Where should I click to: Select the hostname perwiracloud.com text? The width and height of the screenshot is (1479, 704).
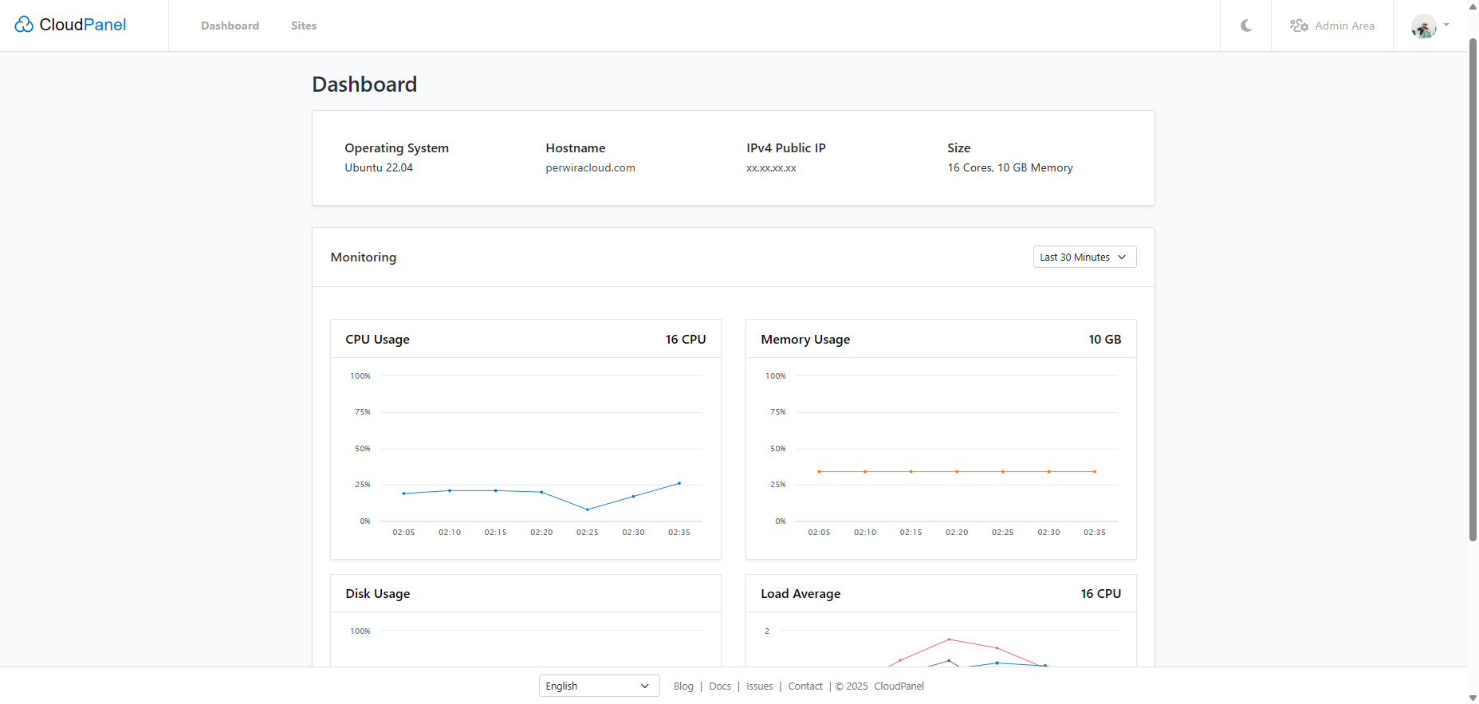[x=590, y=167]
